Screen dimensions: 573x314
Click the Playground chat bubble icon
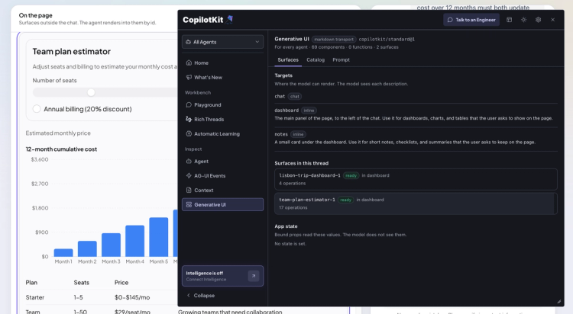pos(189,104)
